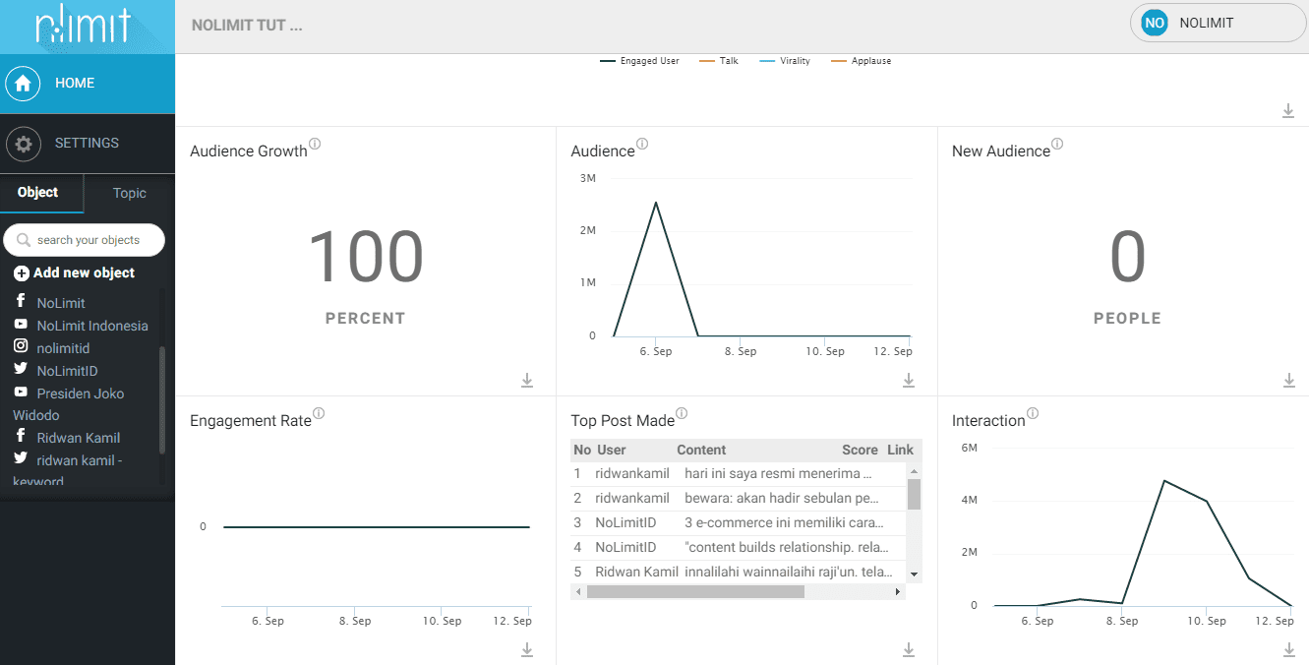Download the Top Post Made table
This screenshot has height=665, width=1309.
pos(909,649)
